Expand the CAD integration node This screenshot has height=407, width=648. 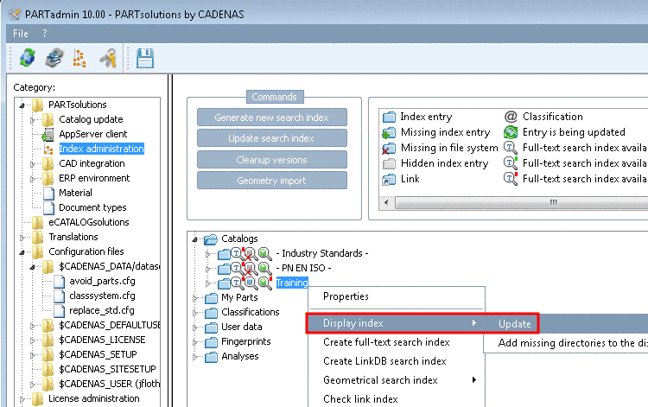pos(33,164)
